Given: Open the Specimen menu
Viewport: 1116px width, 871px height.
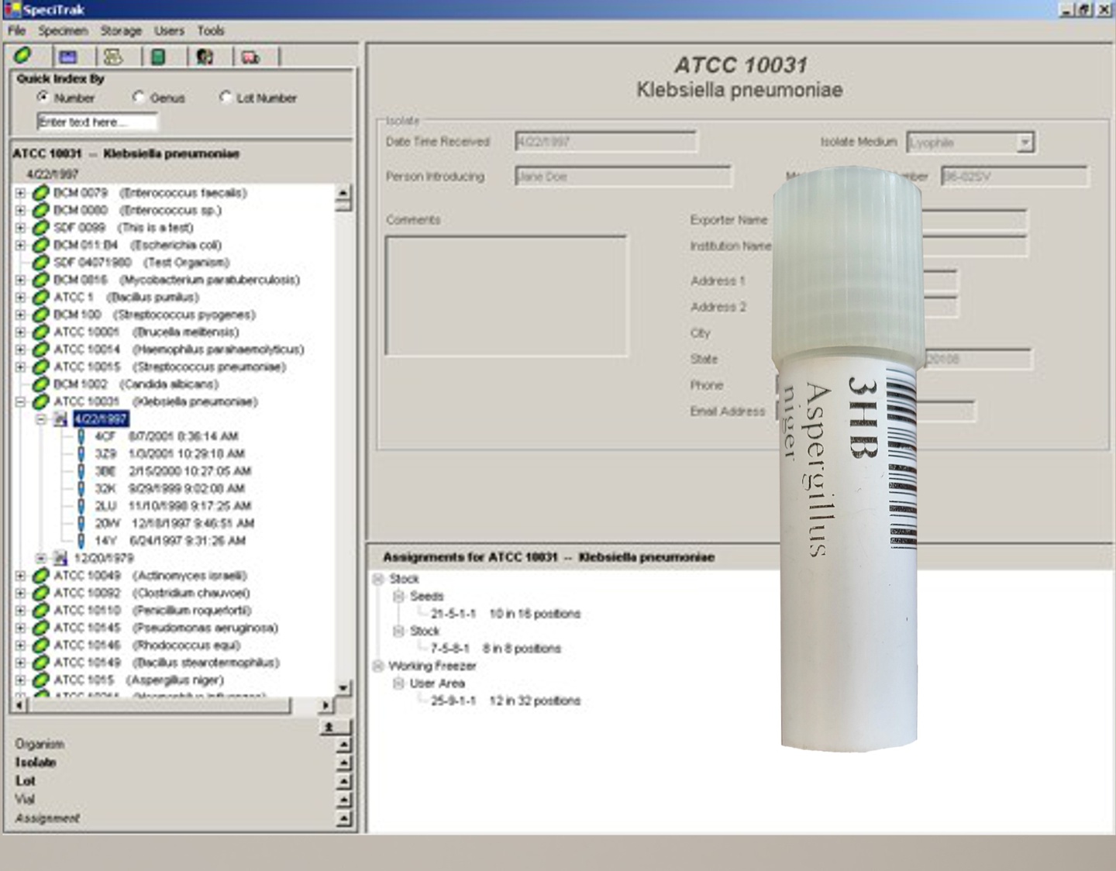Looking at the screenshot, I should (x=63, y=31).
